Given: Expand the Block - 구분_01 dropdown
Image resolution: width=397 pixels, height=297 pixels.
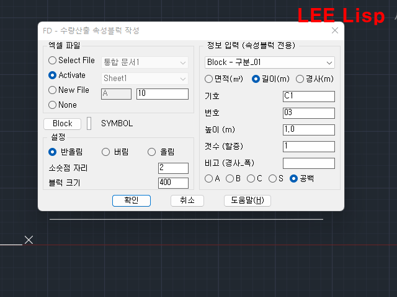Looking at the screenshot, I should coord(270,62).
